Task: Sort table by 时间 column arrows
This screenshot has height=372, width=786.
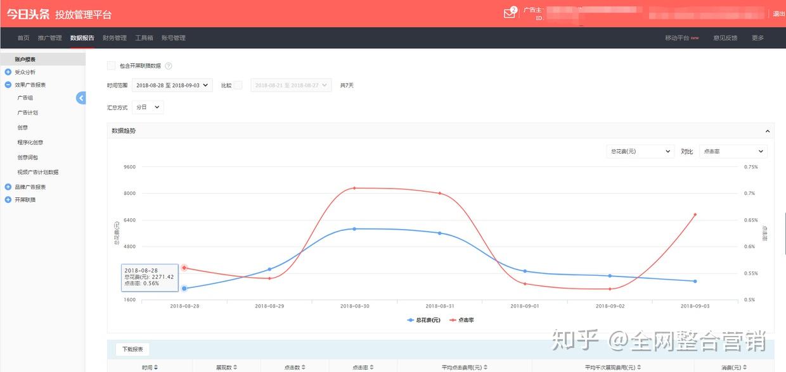Action: pyautogui.click(x=156, y=367)
